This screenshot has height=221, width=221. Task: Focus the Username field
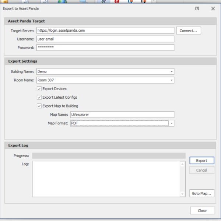tap(105, 39)
